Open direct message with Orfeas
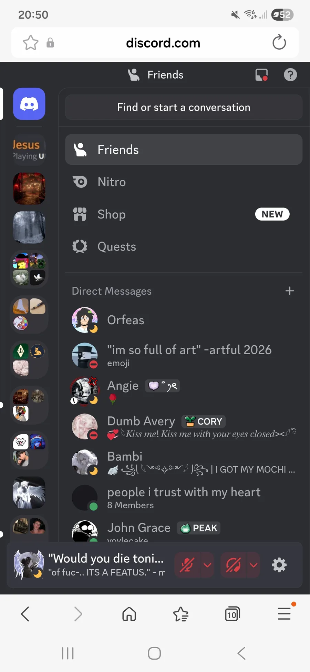The image size is (310, 672). pyautogui.click(x=184, y=320)
